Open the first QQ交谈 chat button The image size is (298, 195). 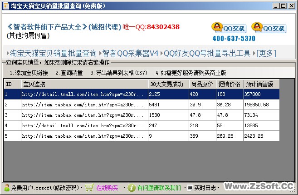pyautogui.click(x=229, y=28)
